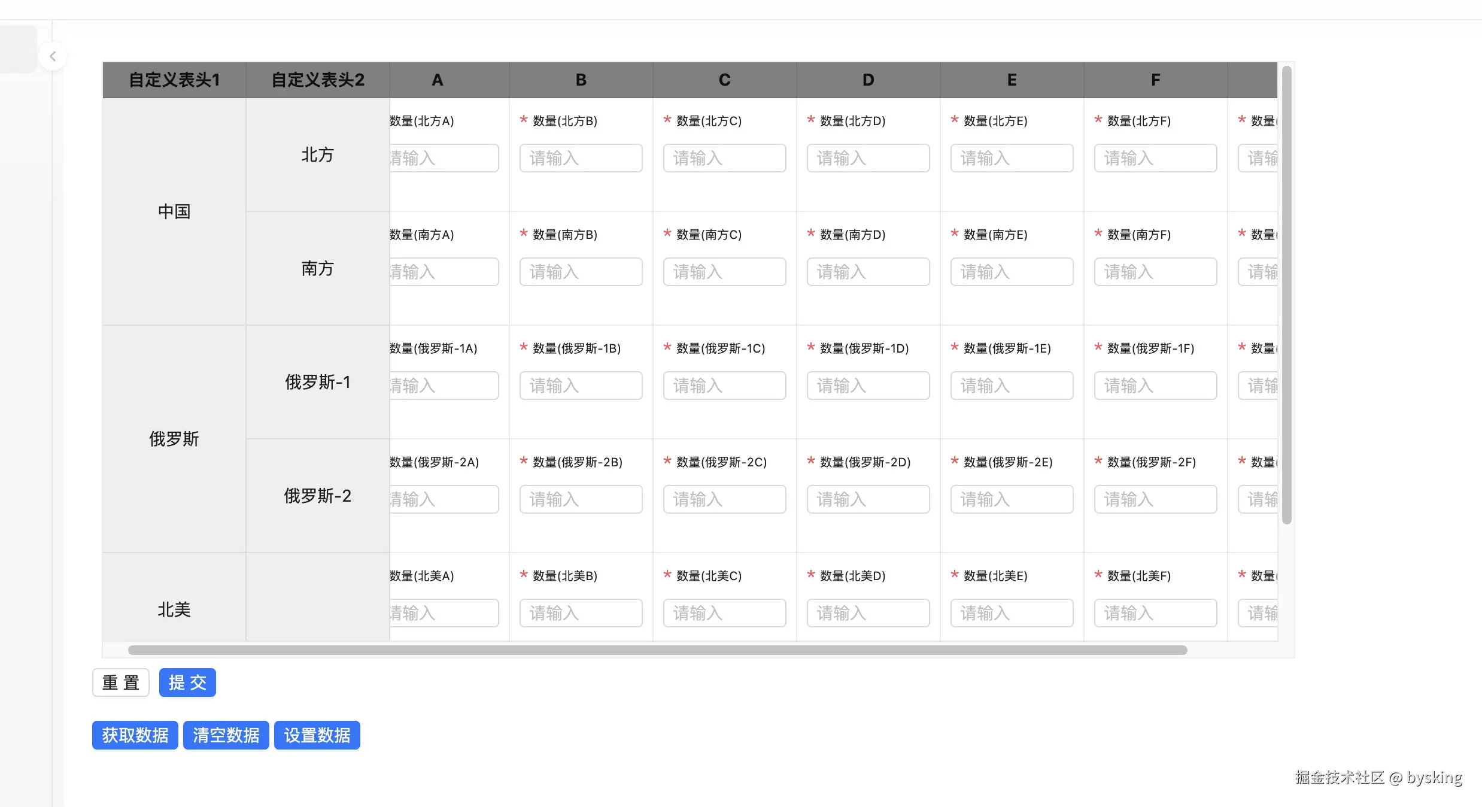Collapse the sidebar with the chevron arrow

(x=53, y=57)
